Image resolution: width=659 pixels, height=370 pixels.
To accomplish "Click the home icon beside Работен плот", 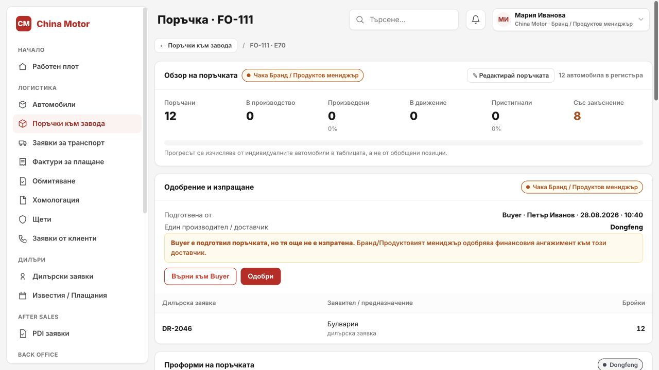I will [23, 66].
